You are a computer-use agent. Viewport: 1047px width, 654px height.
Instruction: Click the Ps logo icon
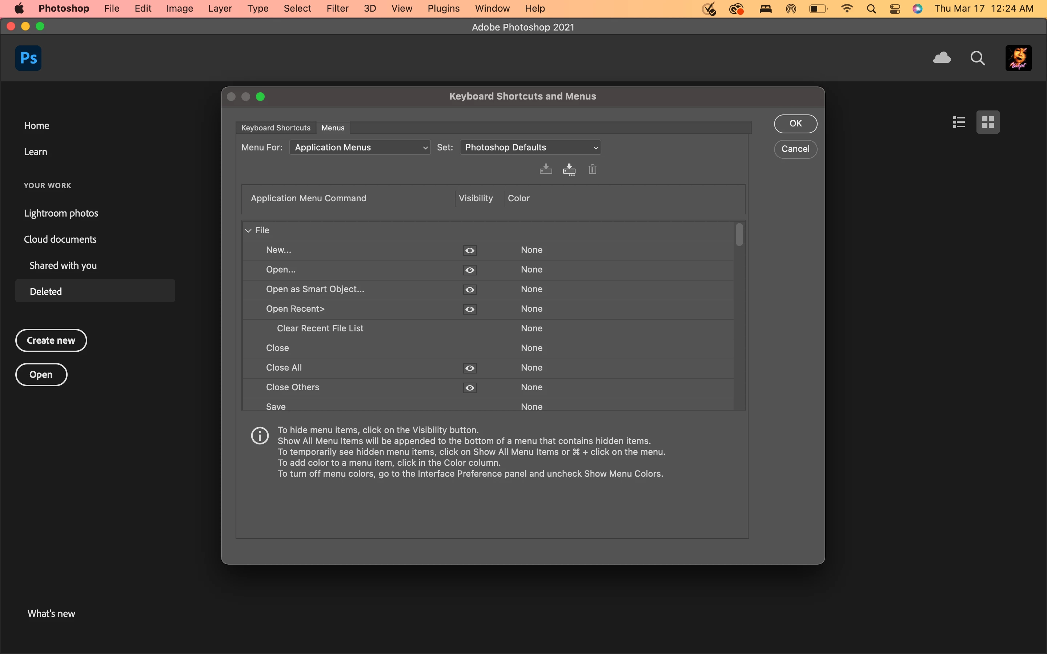(x=29, y=58)
